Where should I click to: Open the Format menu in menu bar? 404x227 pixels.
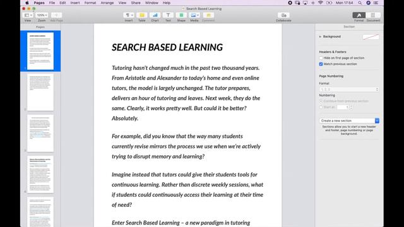[90, 3]
